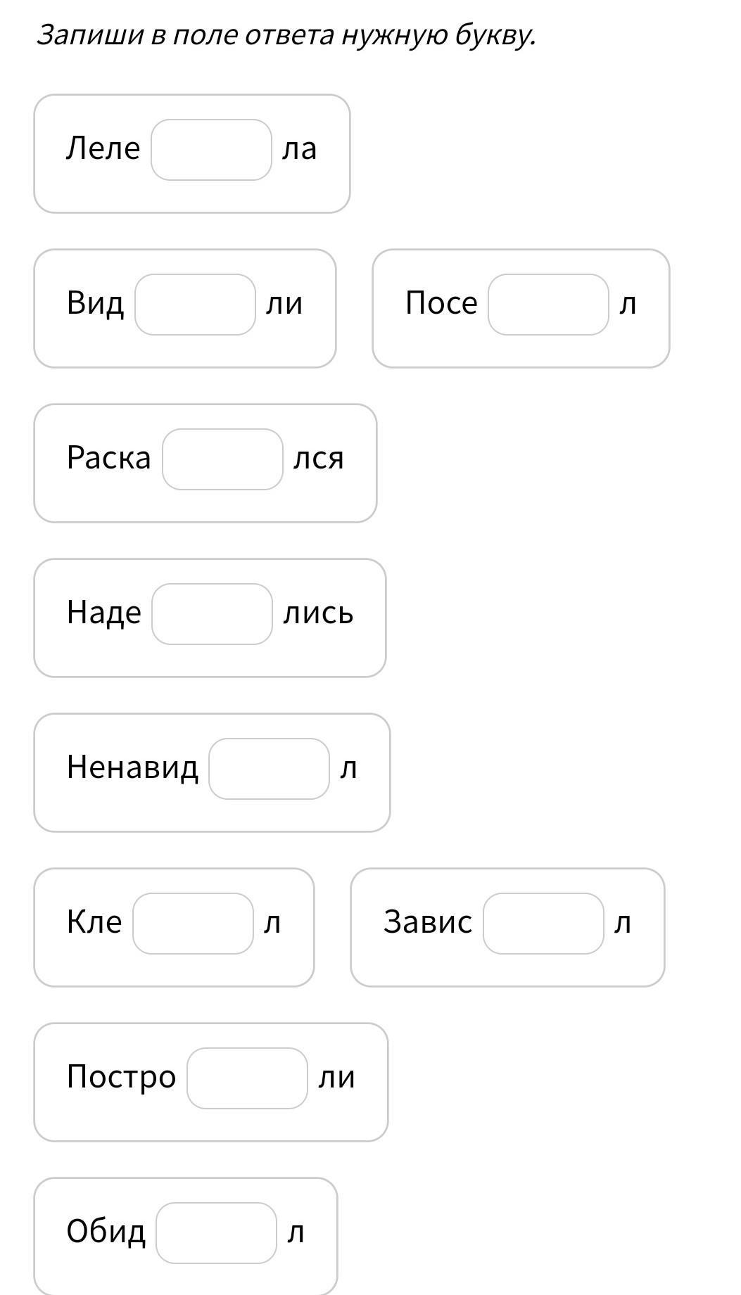Click the answer field in "Леле…ла"
Image resolution: width=741 pixels, height=1295 pixels.
(x=211, y=150)
